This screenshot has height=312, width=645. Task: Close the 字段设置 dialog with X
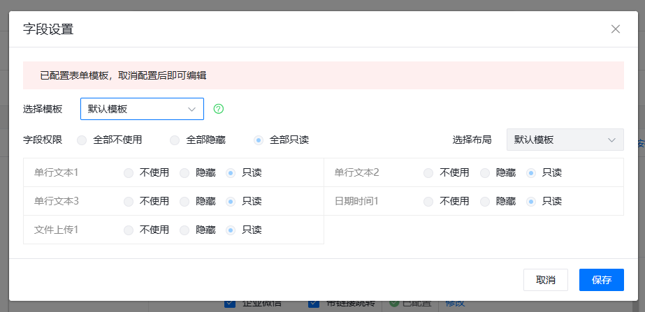pos(615,29)
